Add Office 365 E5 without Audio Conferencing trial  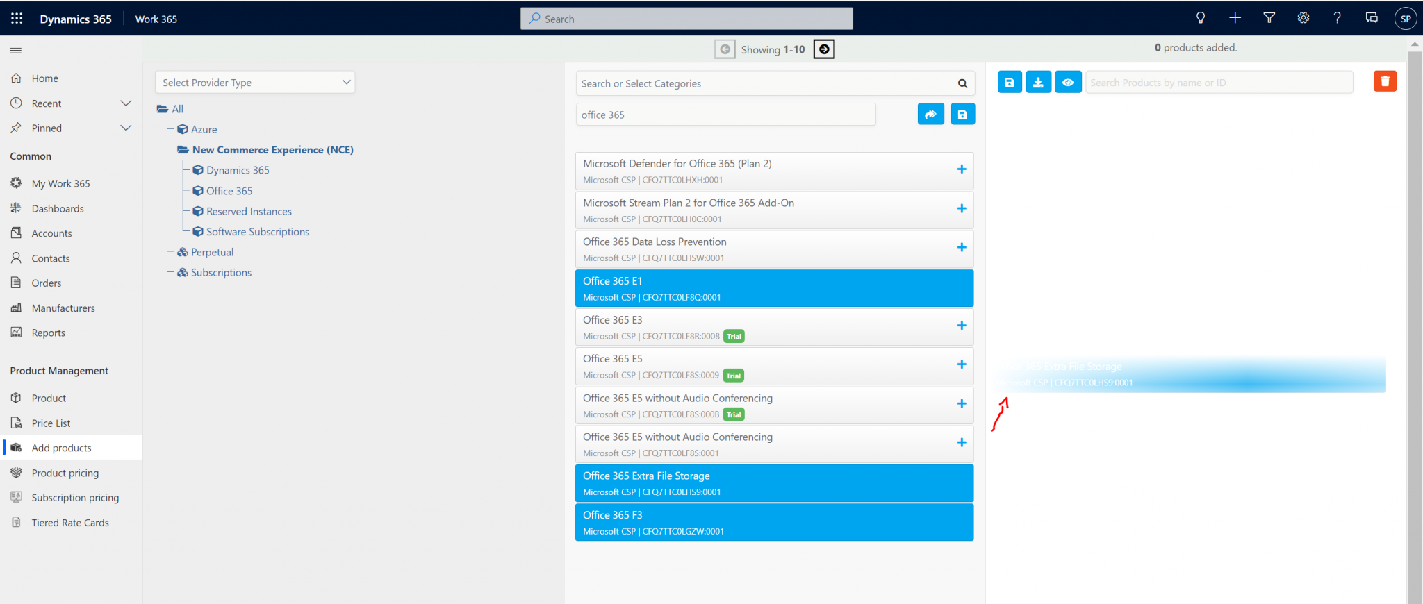(962, 403)
